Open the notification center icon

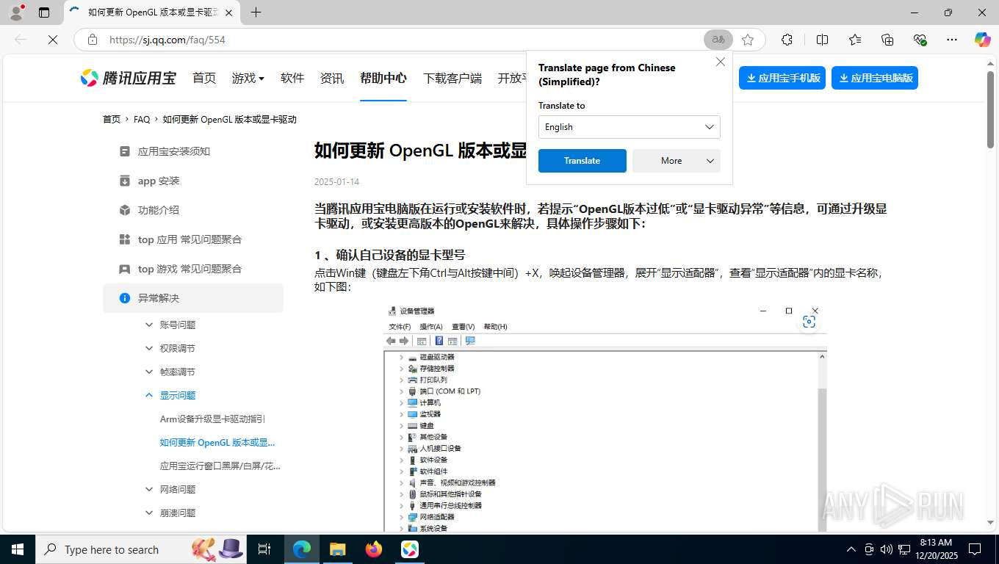click(x=975, y=549)
